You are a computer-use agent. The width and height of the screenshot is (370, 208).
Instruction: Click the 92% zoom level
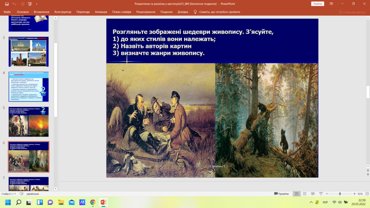(x=360, y=194)
